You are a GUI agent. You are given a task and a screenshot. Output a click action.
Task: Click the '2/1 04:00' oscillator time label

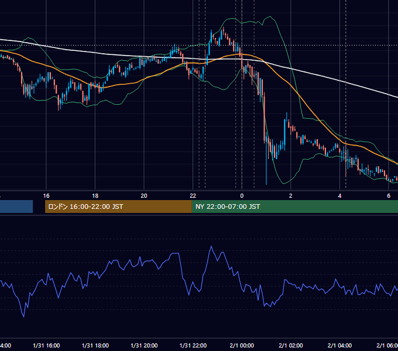coord(339,345)
